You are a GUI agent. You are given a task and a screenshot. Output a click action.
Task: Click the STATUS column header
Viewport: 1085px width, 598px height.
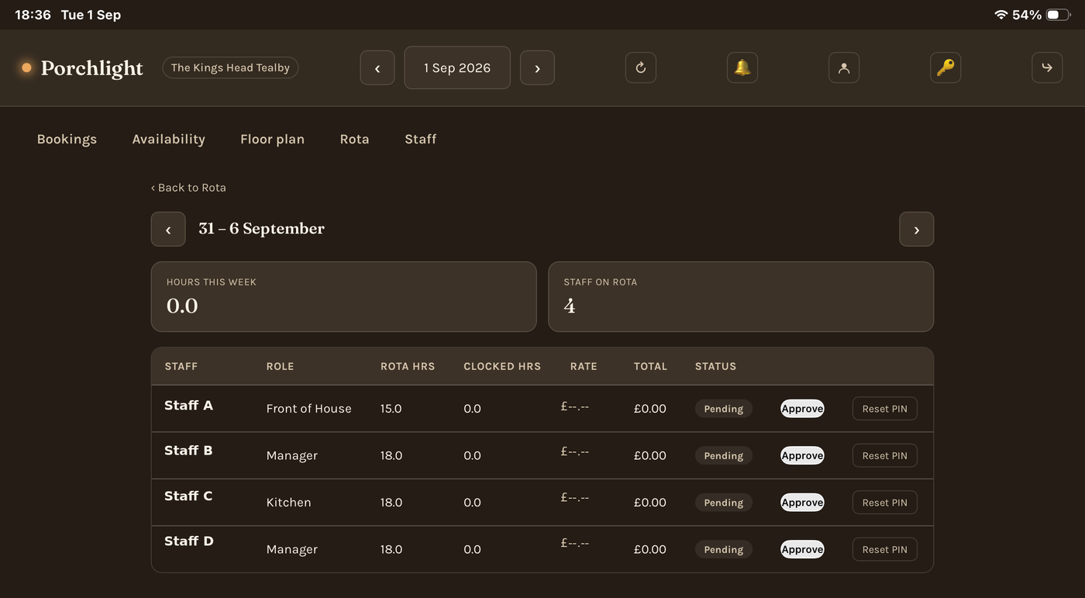coord(715,366)
